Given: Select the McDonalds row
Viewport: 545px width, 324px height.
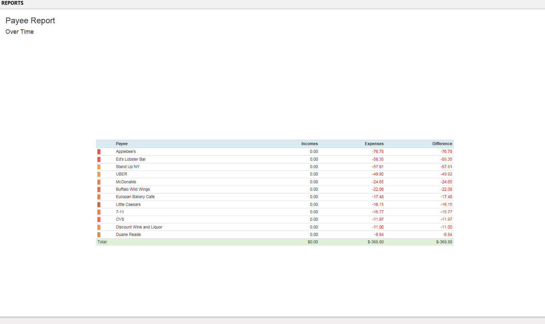Looking at the screenshot, I should pyautogui.click(x=126, y=182).
